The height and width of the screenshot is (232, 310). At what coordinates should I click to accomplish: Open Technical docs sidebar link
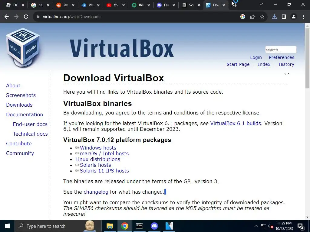[x=30, y=134]
